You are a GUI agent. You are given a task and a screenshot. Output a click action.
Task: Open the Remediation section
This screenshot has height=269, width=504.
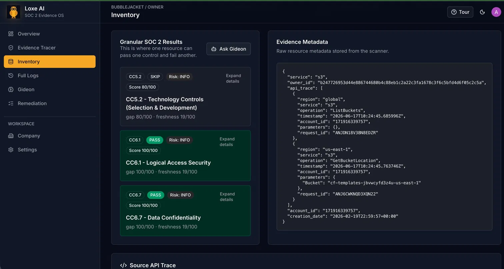pos(50,103)
